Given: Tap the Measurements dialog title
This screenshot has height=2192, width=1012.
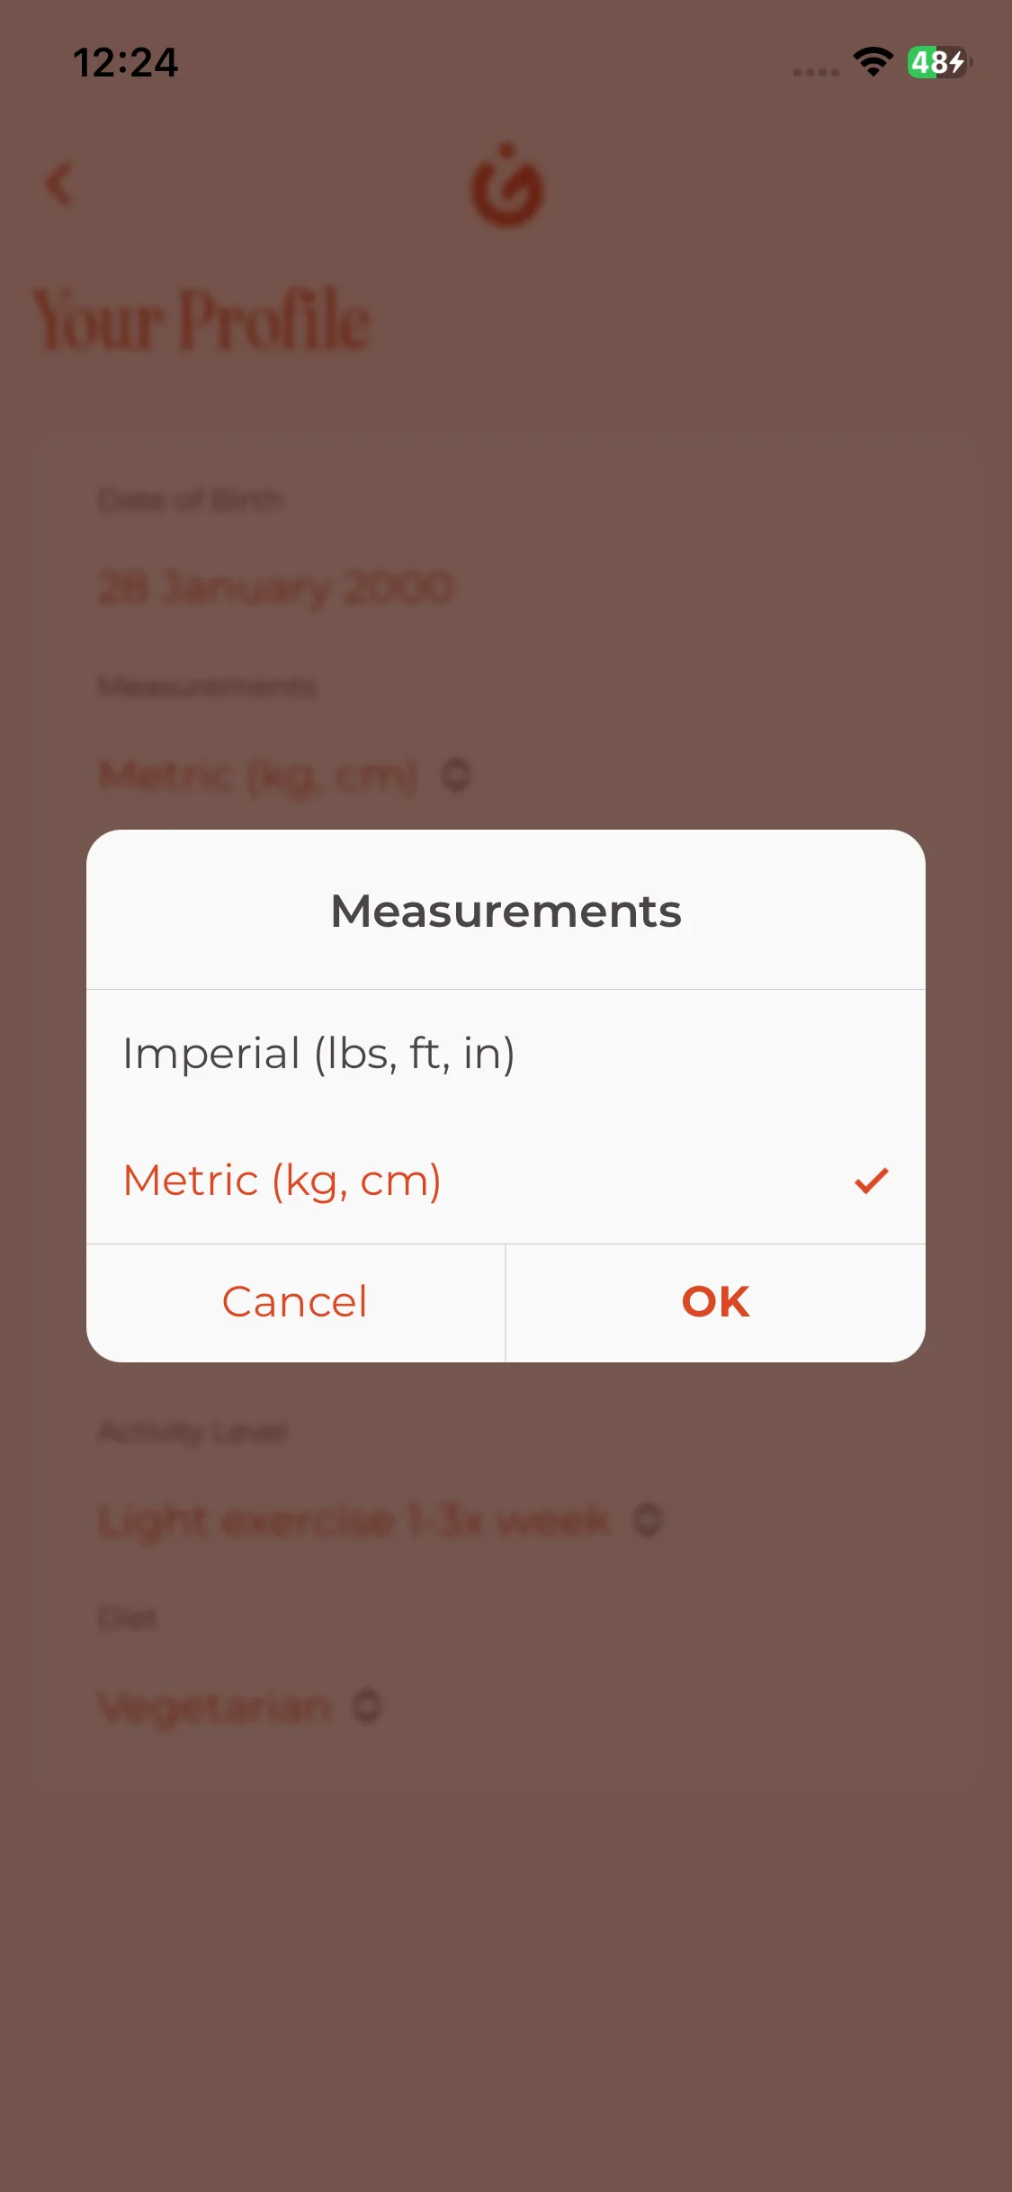Looking at the screenshot, I should (x=506, y=911).
